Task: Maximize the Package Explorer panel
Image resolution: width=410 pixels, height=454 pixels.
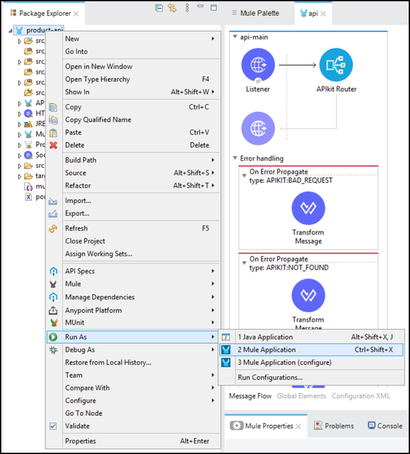Action: point(214,8)
